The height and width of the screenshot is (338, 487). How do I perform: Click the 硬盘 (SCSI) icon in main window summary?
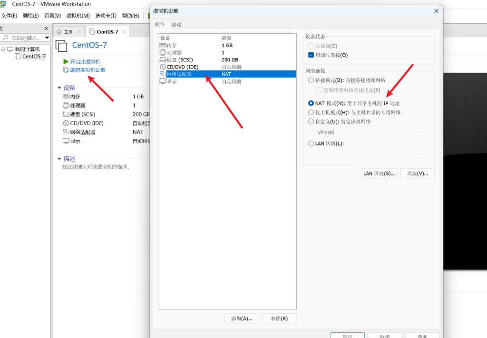coord(66,114)
